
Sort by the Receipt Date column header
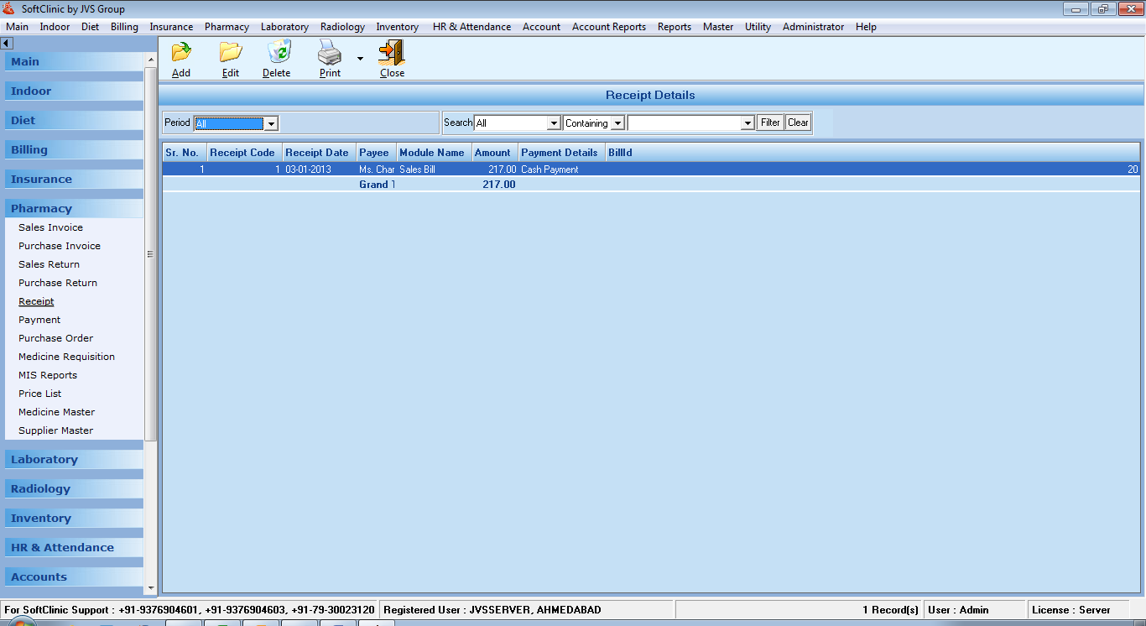point(316,153)
